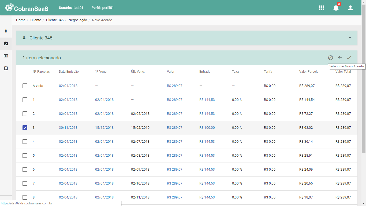Tick the checkbox for 5 parcelas
366x206 pixels.
click(x=25, y=156)
